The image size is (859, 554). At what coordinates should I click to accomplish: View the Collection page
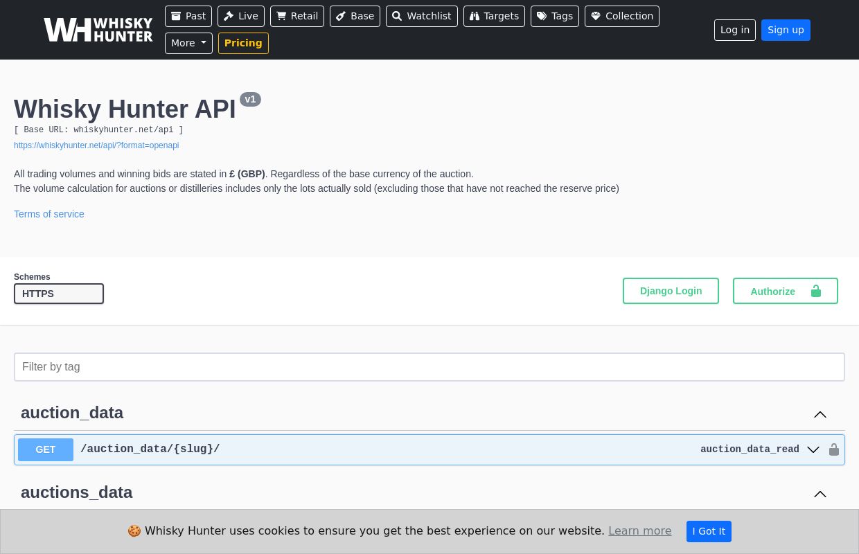coord(622,16)
